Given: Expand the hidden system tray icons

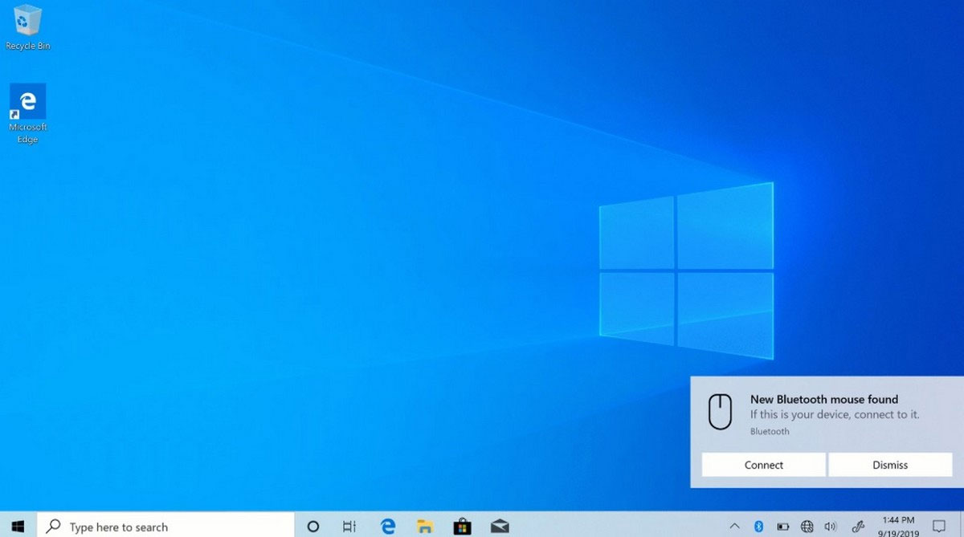Looking at the screenshot, I should (734, 527).
